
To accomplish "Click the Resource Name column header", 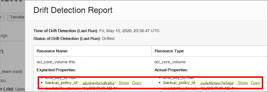I will coord(52,51).
